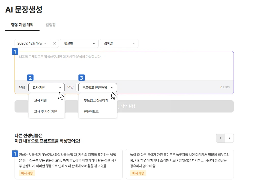Switch to the 알림장 tab
Screen dimensions: 256x183
(50, 25)
